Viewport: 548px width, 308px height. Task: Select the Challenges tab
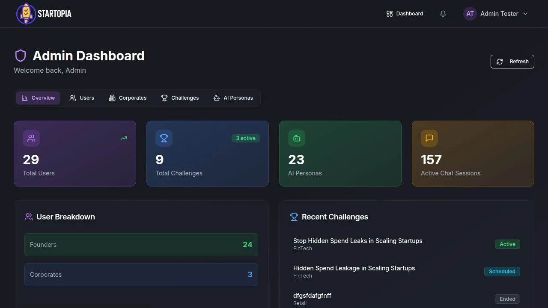(180, 98)
